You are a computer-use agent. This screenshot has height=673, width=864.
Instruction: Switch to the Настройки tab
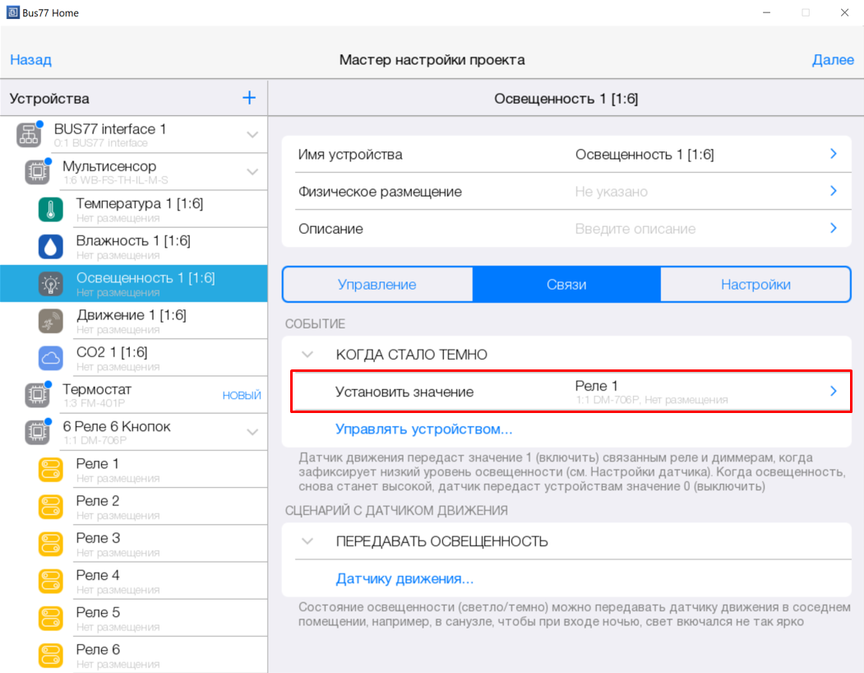click(755, 285)
